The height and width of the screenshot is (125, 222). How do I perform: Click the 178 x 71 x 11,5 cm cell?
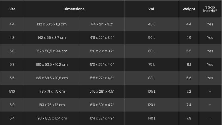tap(52, 91)
